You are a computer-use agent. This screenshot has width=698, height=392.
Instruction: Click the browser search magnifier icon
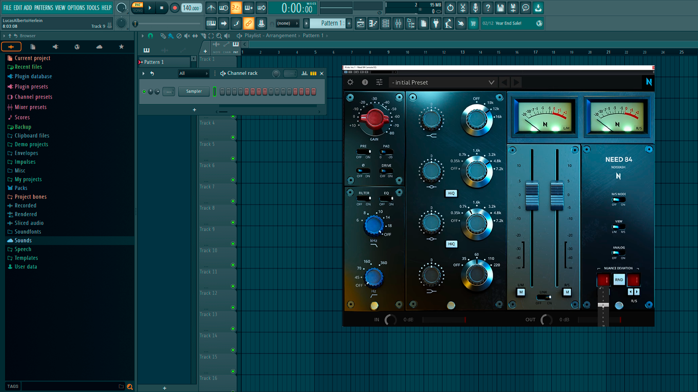130,386
